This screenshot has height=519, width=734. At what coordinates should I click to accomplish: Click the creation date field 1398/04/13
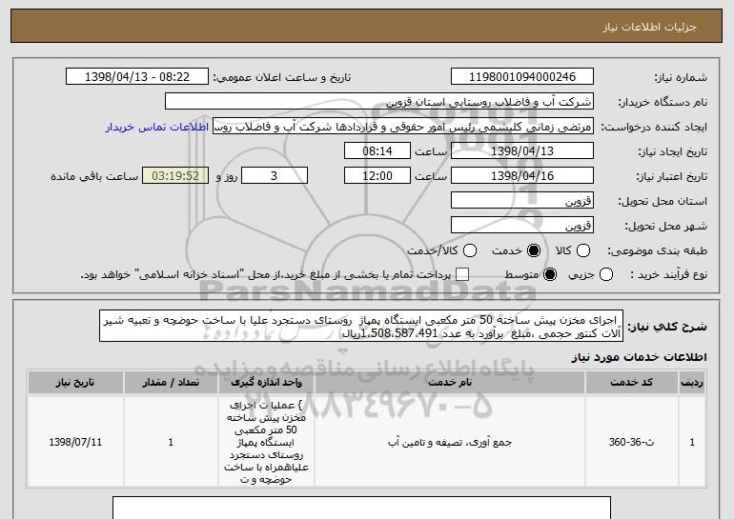(x=522, y=151)
